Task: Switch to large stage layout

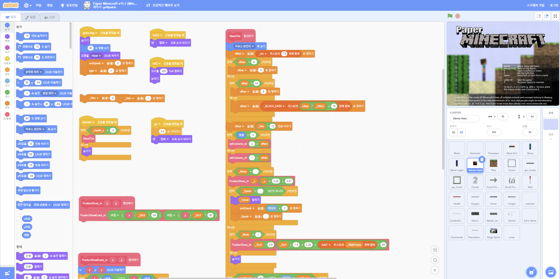Action: tap(546, 16)
